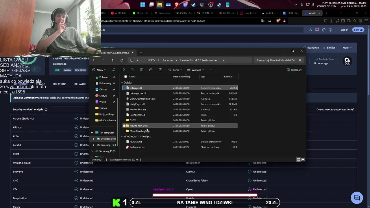Switch to large thumbnails view icon in status bar

point(303,160)
